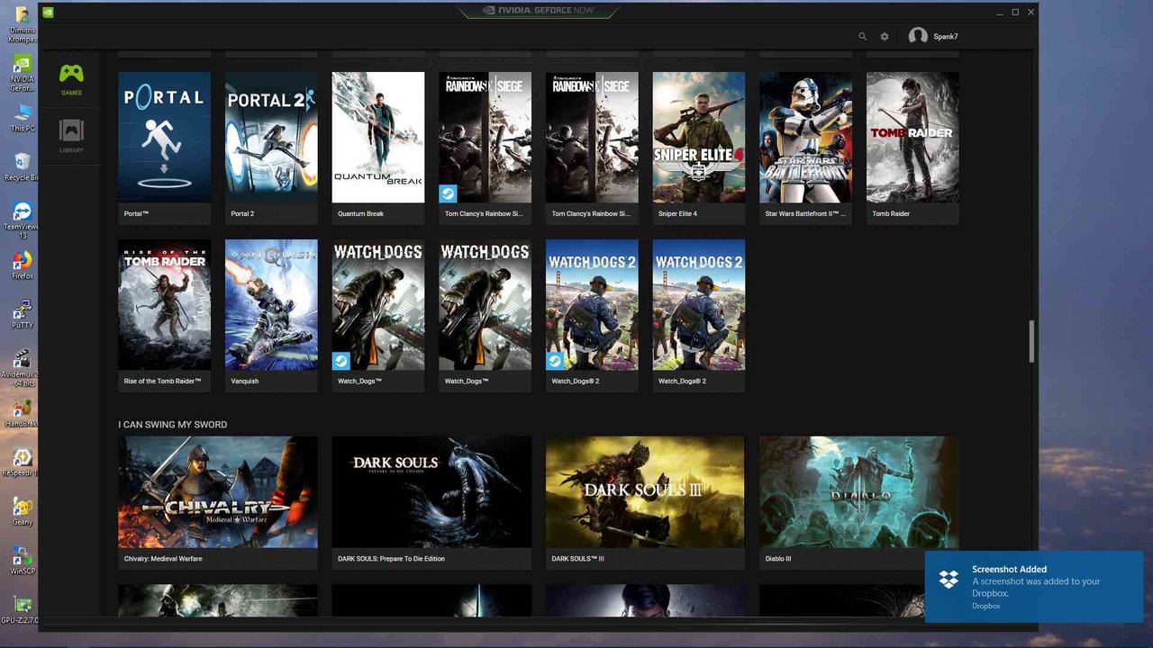
Task: Click the "Diablo III" title text
Action: coord(778,559)
